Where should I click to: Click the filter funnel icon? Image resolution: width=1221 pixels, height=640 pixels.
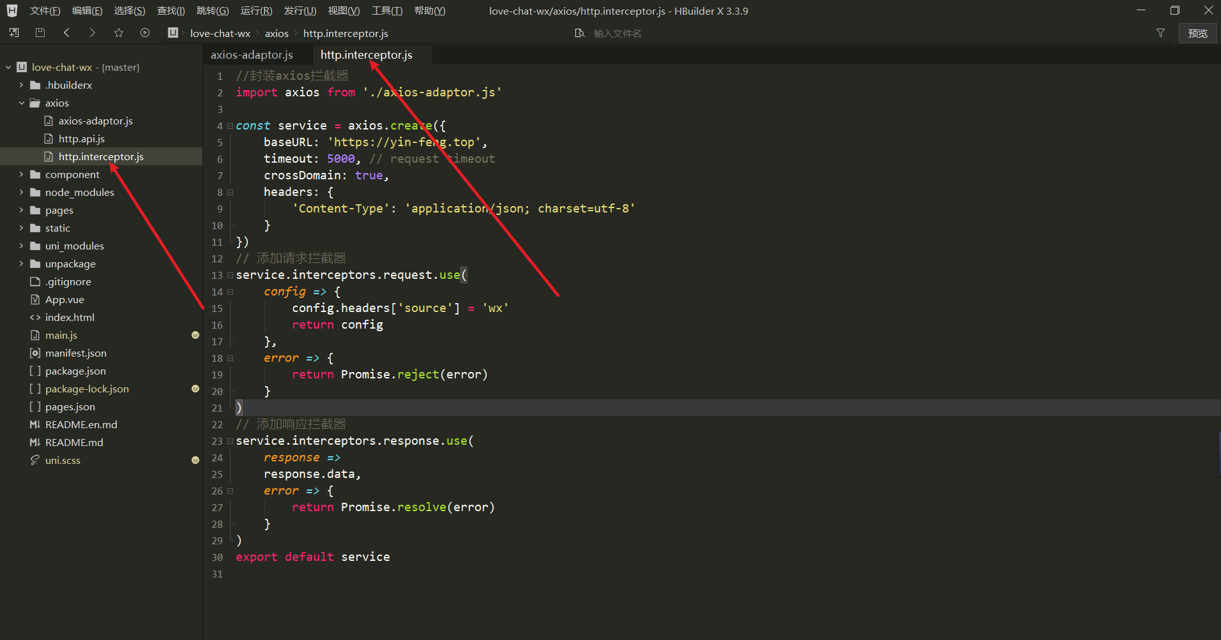[x=1160, y=33]
